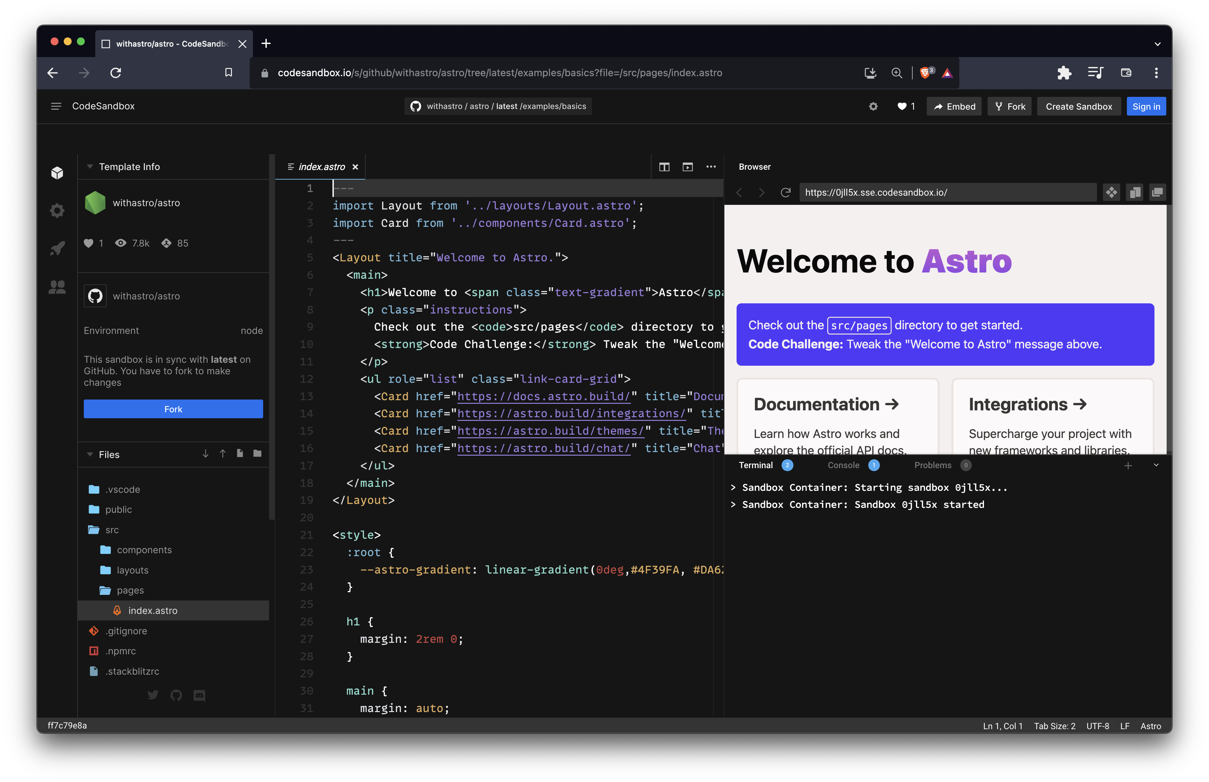
Task: Click the Fork button in header
Action: click(1009, 106)
